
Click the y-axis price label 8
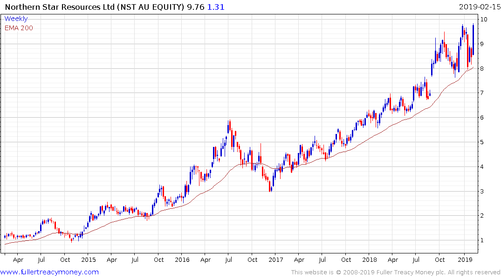coord(482,68)
